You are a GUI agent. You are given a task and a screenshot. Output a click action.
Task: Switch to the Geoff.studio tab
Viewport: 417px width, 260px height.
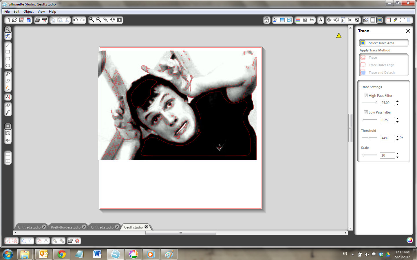pos(133,227)
